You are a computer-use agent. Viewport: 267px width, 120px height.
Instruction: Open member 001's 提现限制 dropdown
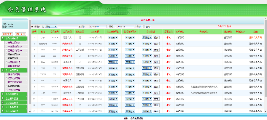147,80
